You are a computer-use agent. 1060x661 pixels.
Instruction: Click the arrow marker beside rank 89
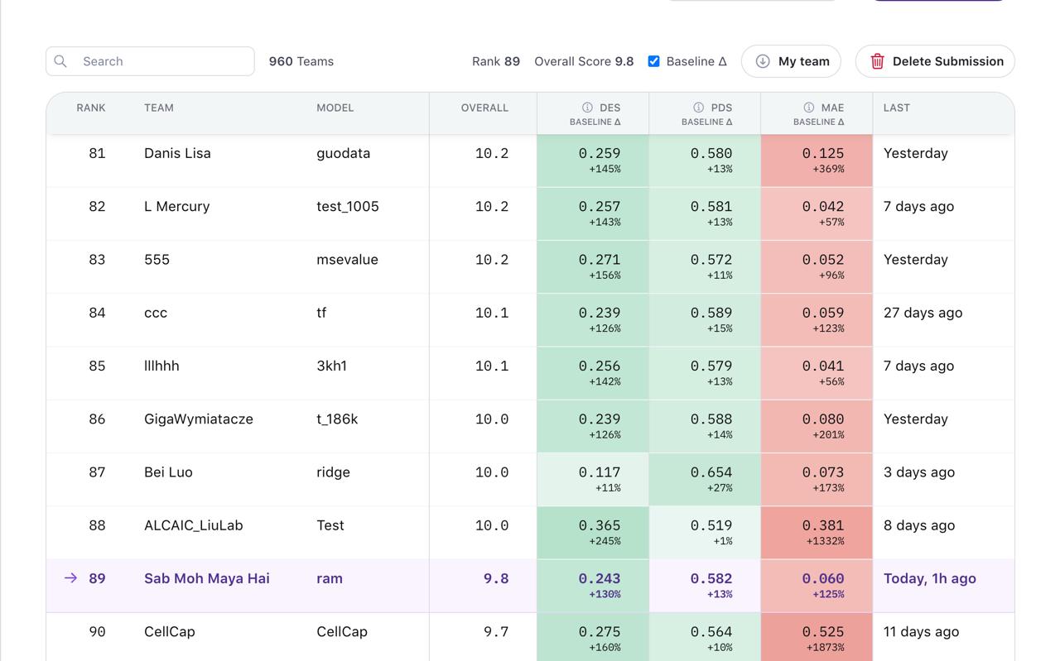tap(70, 578)
